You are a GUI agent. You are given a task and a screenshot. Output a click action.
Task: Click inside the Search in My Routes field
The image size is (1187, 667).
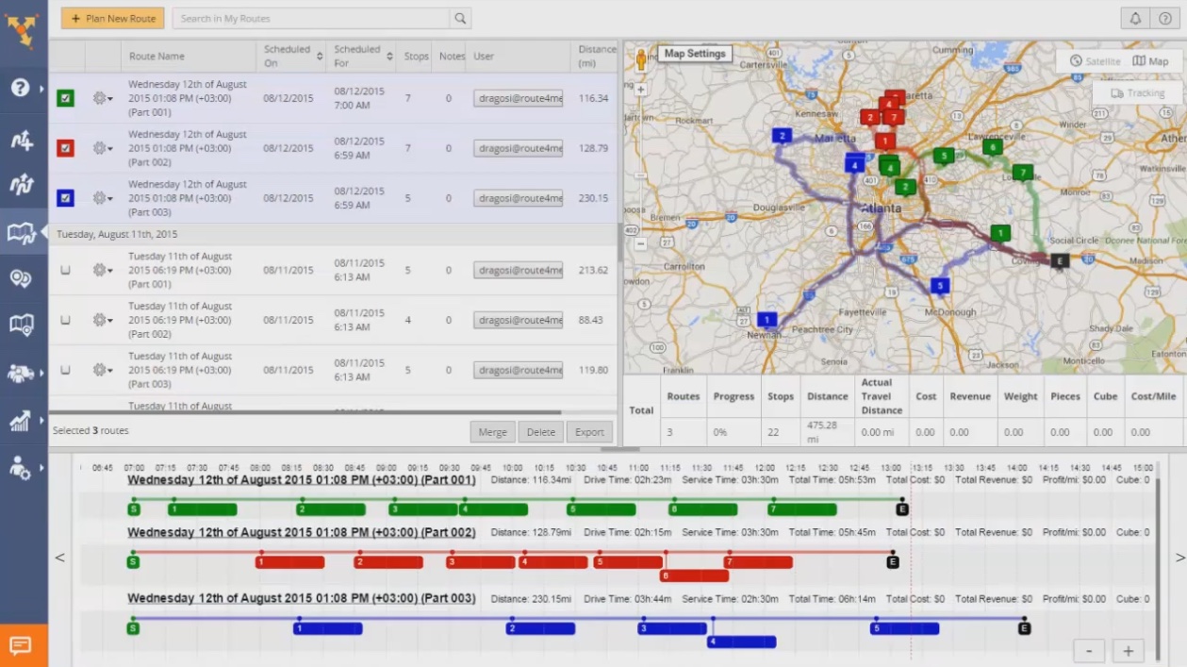tap(311, 18)
